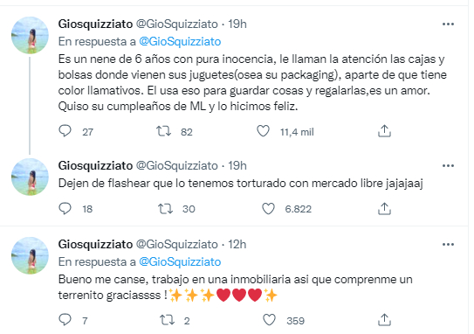The height and width of the screenshot is (334, 474).
Task: Open more options on the first tweet
Action: [x=448, y=24]
